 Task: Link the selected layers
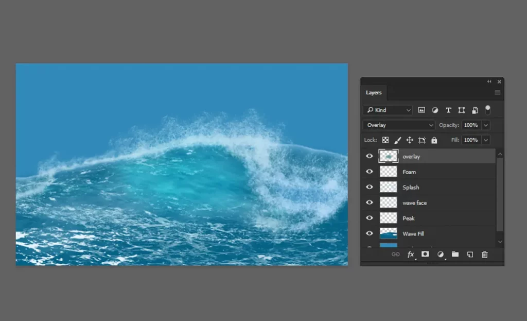point(396,254)
